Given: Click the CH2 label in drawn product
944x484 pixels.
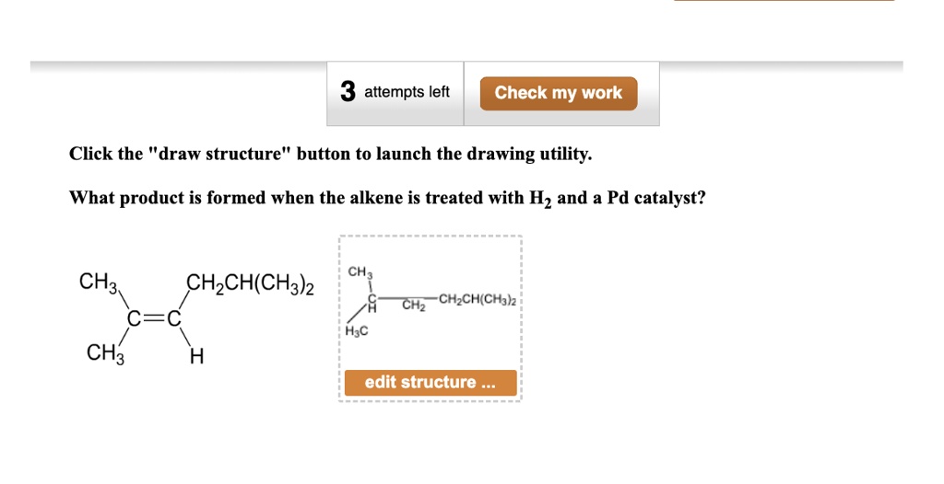Looking at the screenshot, I should tap(414, 306).
